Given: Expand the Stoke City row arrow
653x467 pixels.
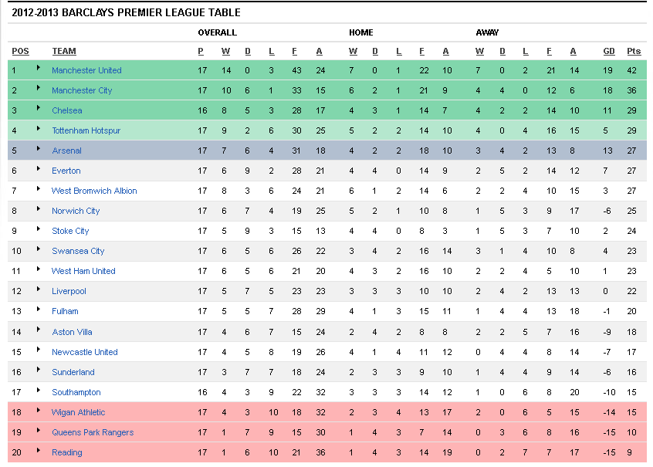Looking at the screenshot, I should coord(39,228).
